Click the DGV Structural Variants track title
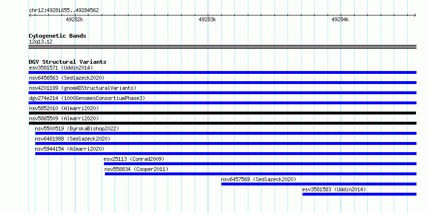Viewport: 430px width, 213px height. (x=68, y=62)
